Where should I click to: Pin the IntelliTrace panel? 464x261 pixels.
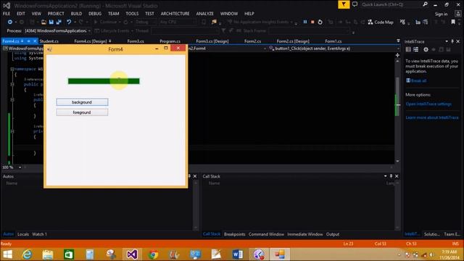coord(452,41)
